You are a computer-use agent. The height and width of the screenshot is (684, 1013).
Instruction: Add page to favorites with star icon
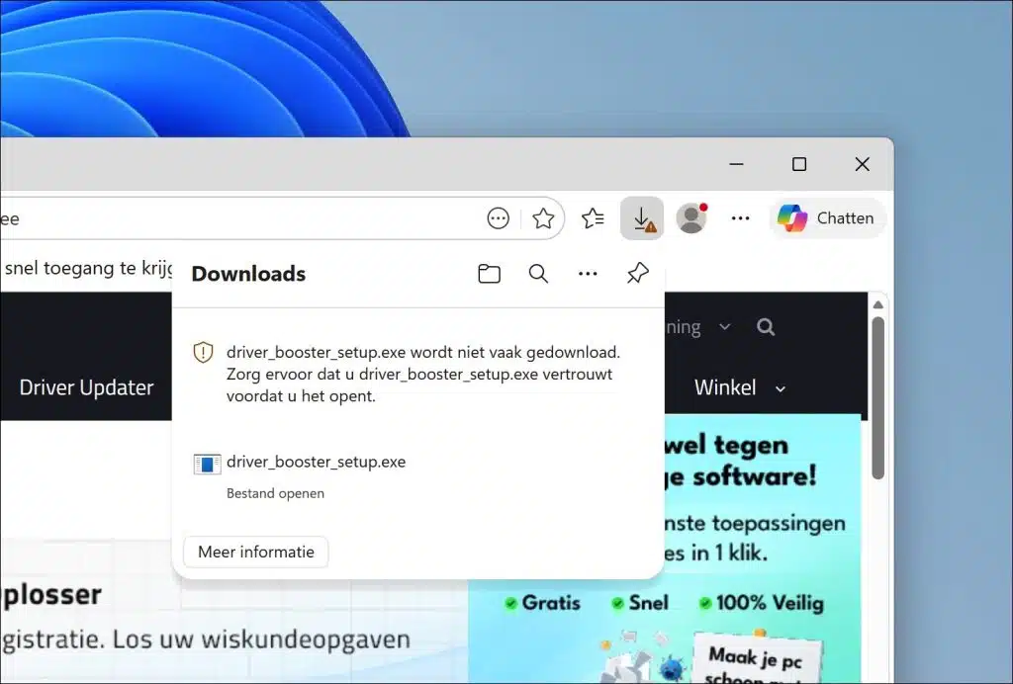pos(543,218)
